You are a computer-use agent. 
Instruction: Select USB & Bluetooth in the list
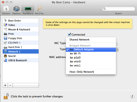(21, 60)
